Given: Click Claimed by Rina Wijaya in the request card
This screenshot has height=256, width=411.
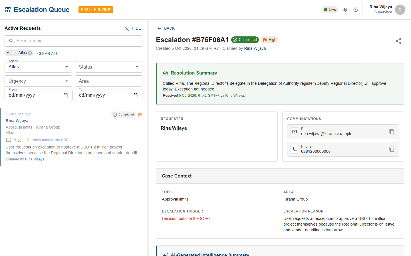Looking at the screenshot, I should click(25, 159).
